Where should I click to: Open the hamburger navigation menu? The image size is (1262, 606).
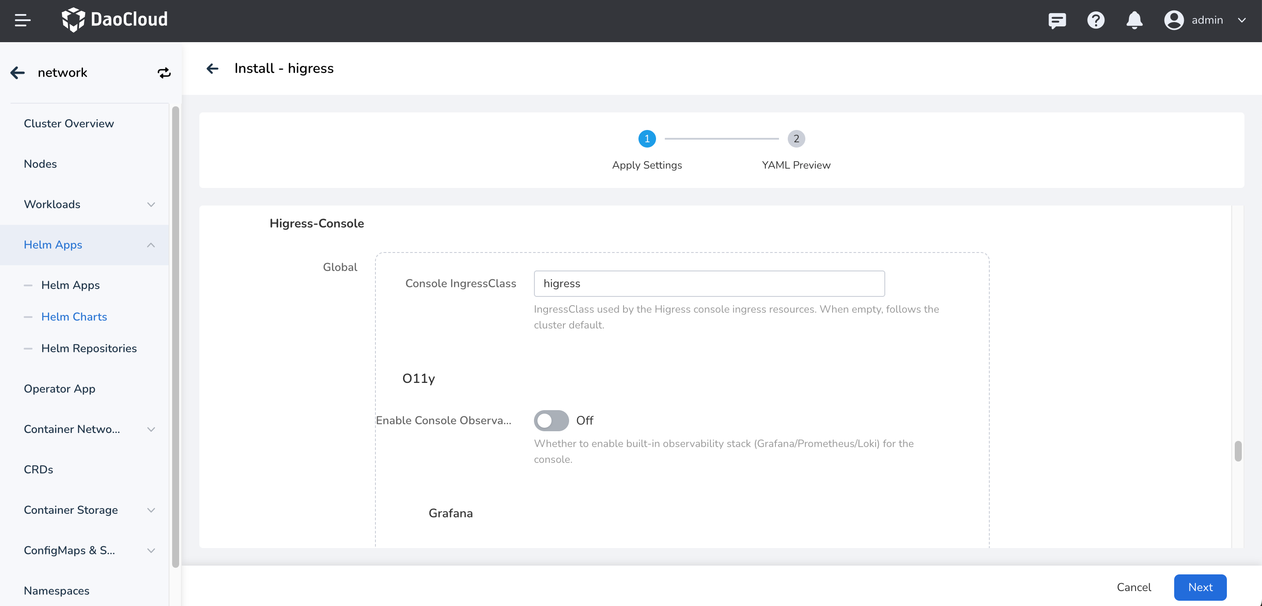point(22,20)
